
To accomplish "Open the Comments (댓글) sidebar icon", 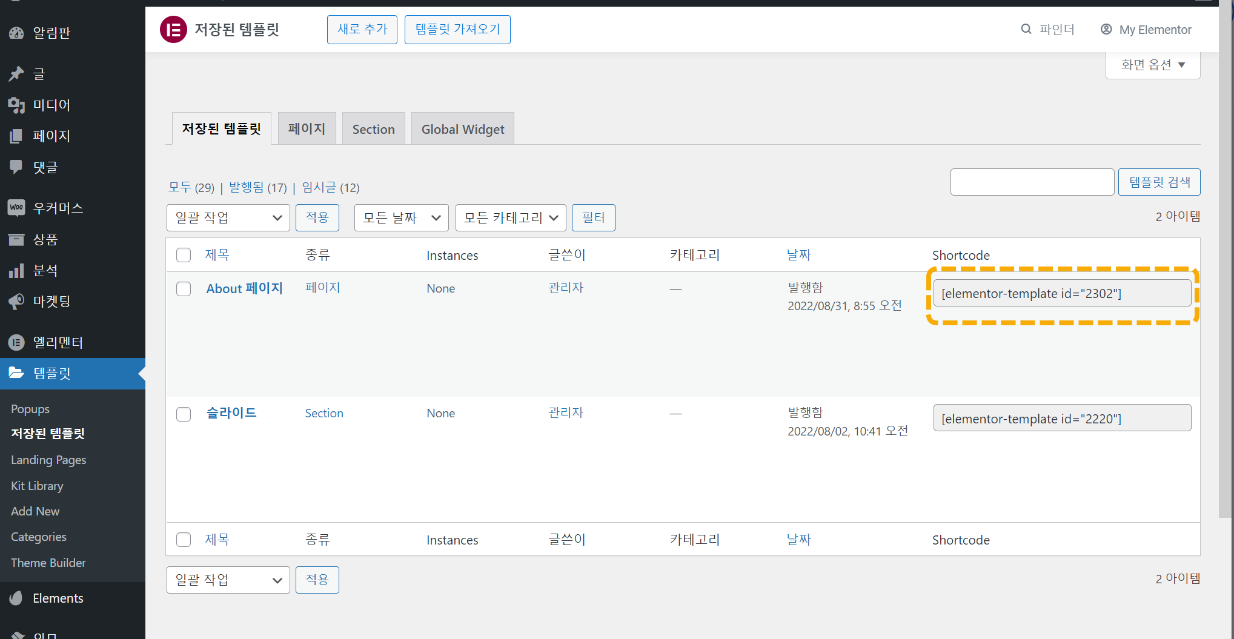I will tap(16, 167).
